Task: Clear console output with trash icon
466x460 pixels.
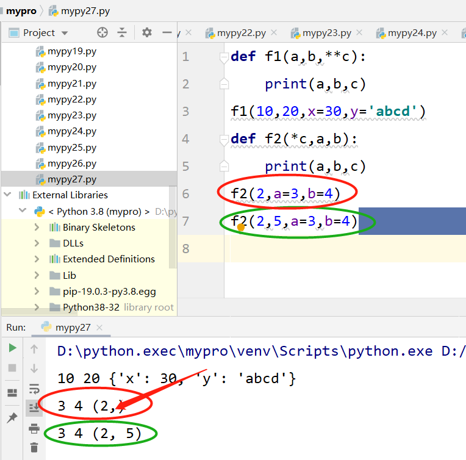Action: coord(34,448)
